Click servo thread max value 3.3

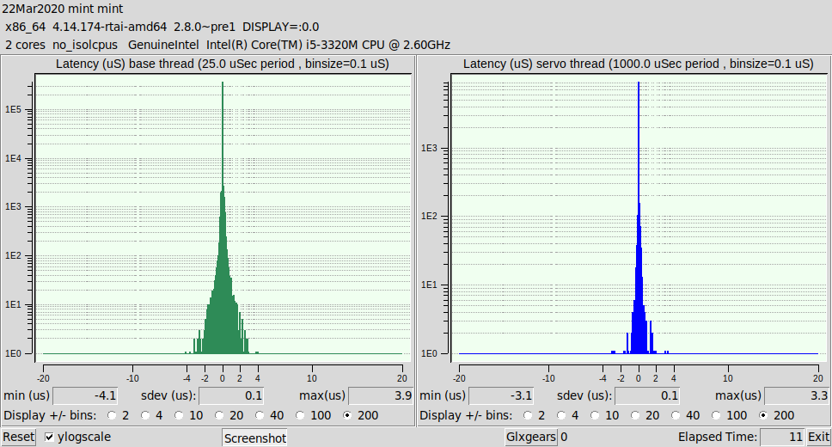click(x=797, y=396)
